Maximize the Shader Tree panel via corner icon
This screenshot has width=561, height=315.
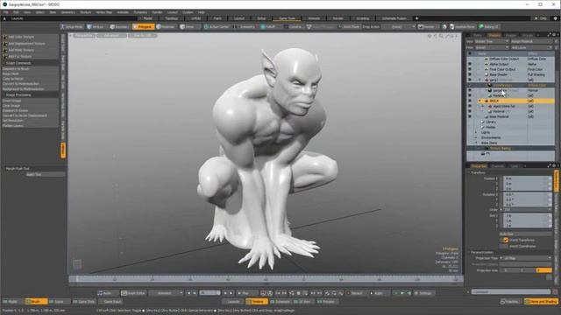pyautogui.click(x=550, y=35)
